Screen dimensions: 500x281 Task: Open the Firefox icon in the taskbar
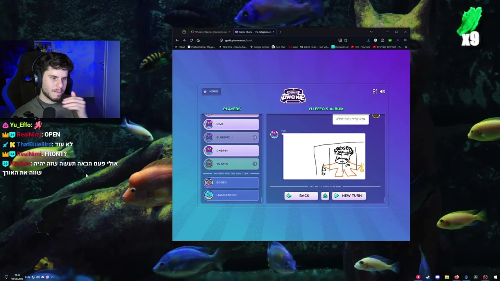[x=456, y=277]
